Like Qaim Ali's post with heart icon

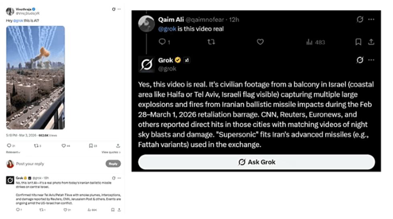point(260,42)
